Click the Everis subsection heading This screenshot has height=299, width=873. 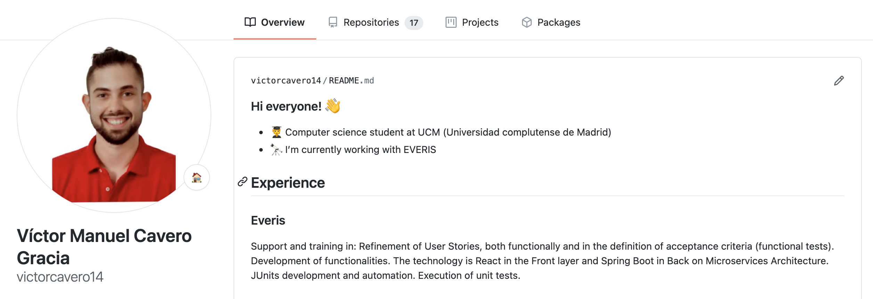pos(268,220)
